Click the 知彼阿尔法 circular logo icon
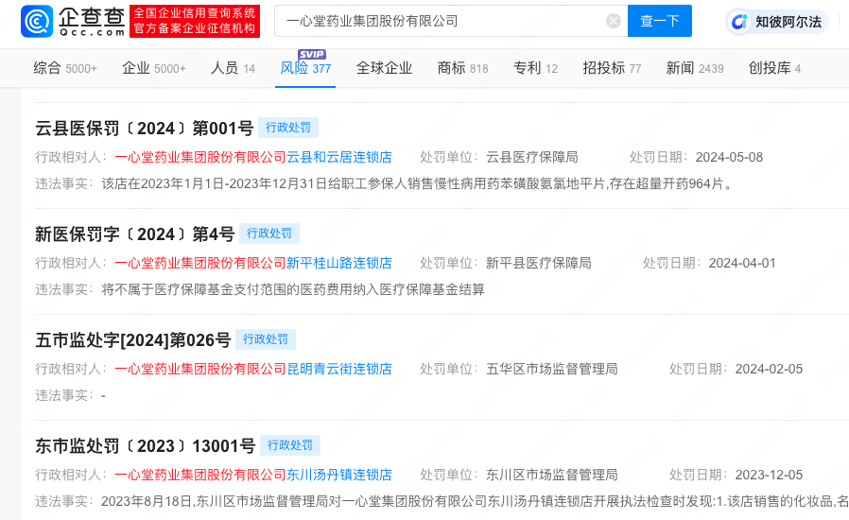This screenshot has width=849, height=520. (x=739, y=22)
